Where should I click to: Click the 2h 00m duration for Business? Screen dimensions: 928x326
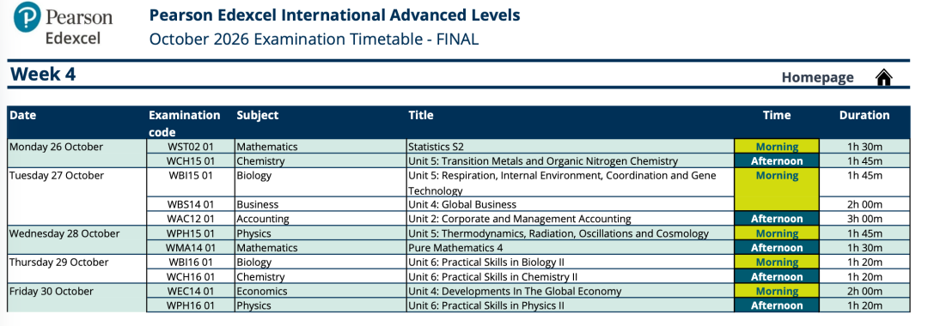coord(864,204)
